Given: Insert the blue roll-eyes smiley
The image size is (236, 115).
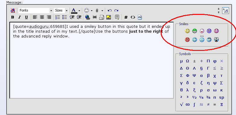Looking at the screenshot, I should (x=209, y=40).
